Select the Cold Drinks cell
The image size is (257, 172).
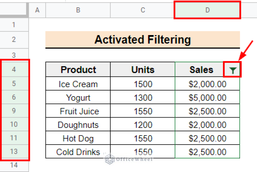(78, 151)
